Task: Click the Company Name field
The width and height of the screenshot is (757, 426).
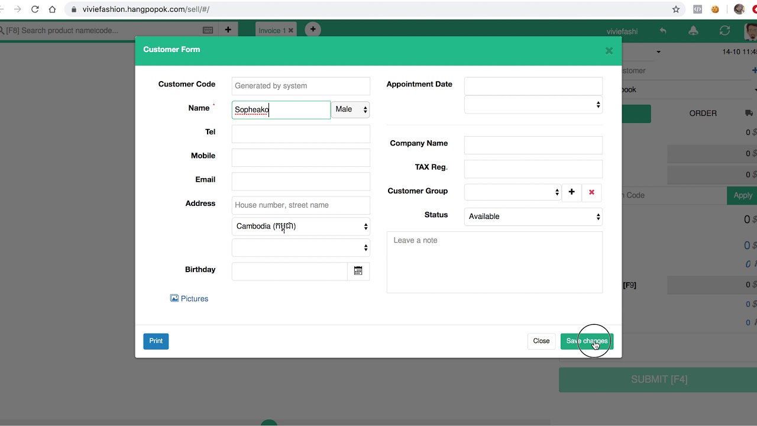Action: [533, 145]
